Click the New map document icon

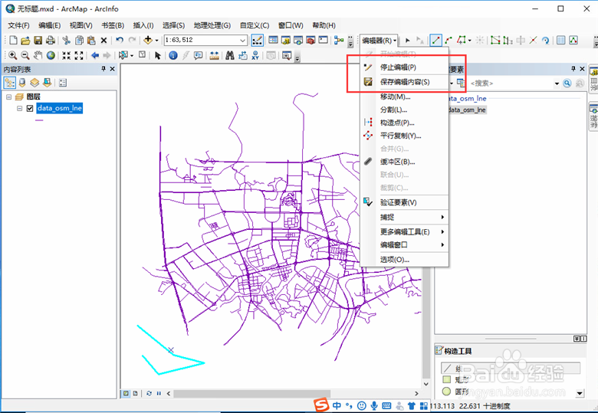coord(13,40)
